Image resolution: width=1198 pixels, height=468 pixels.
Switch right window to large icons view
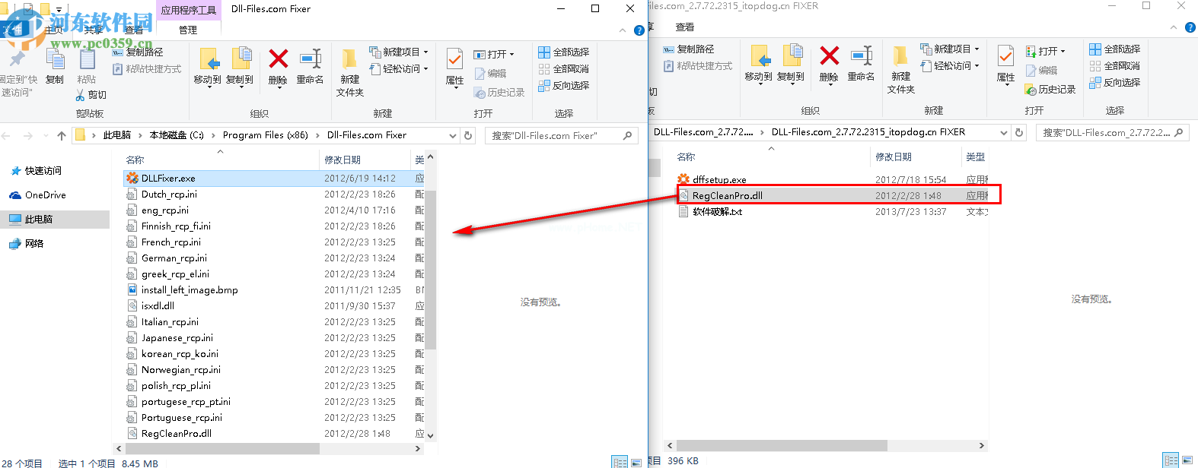(x=1187, y=460)
